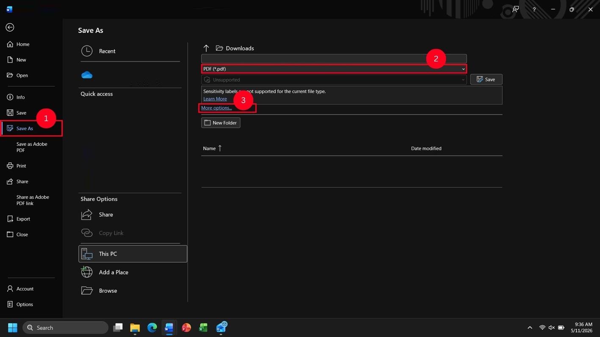
Task: Click the More options link
Action: coord(216,108)
